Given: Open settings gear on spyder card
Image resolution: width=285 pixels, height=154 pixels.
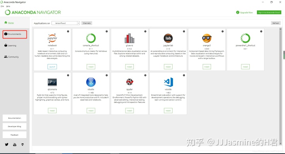Looking at the screenshot, I should tap(145, 75).
